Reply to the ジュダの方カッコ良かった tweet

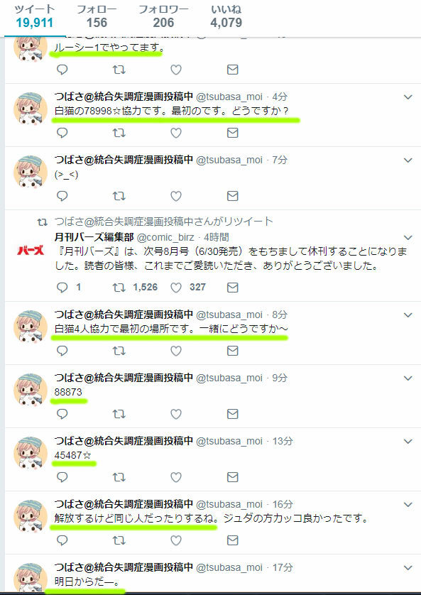(62, 540)
